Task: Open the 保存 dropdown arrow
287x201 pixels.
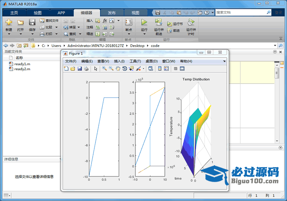Action: point(32,34)
